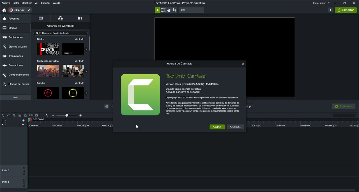Copy with the timeline toolbar copy icon
The image size is (359, 192).
pos(20,115)
